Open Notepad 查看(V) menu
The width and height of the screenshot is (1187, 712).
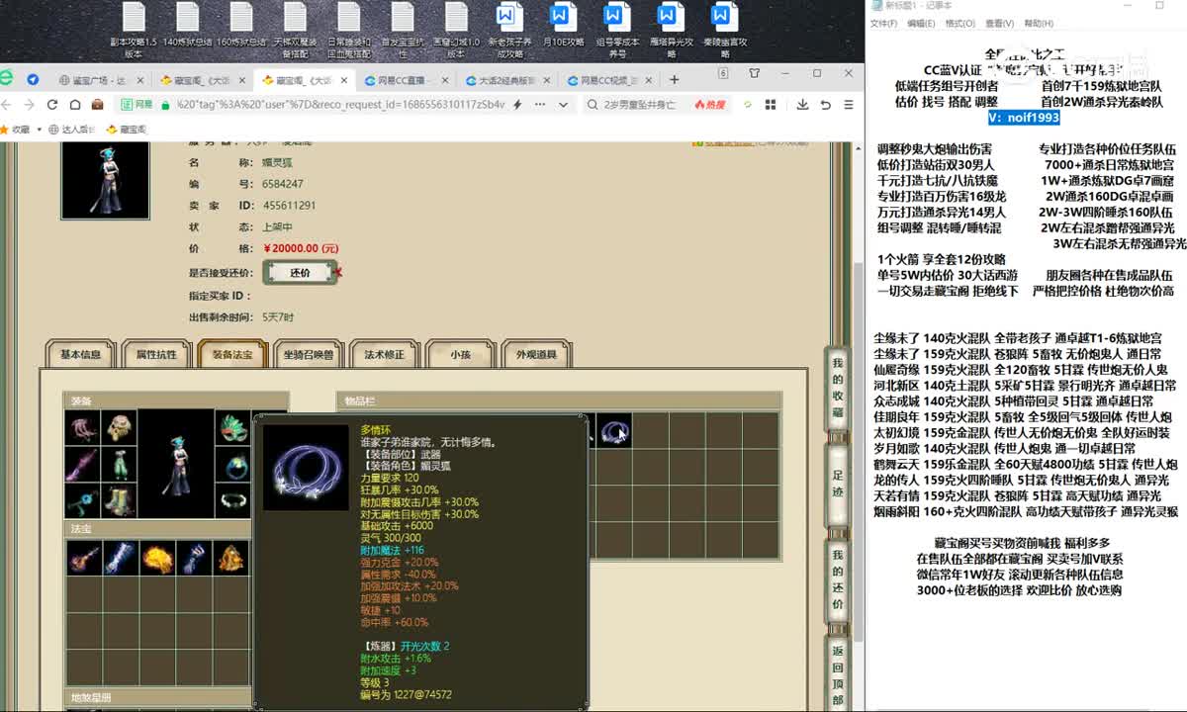tap(999, 24)
